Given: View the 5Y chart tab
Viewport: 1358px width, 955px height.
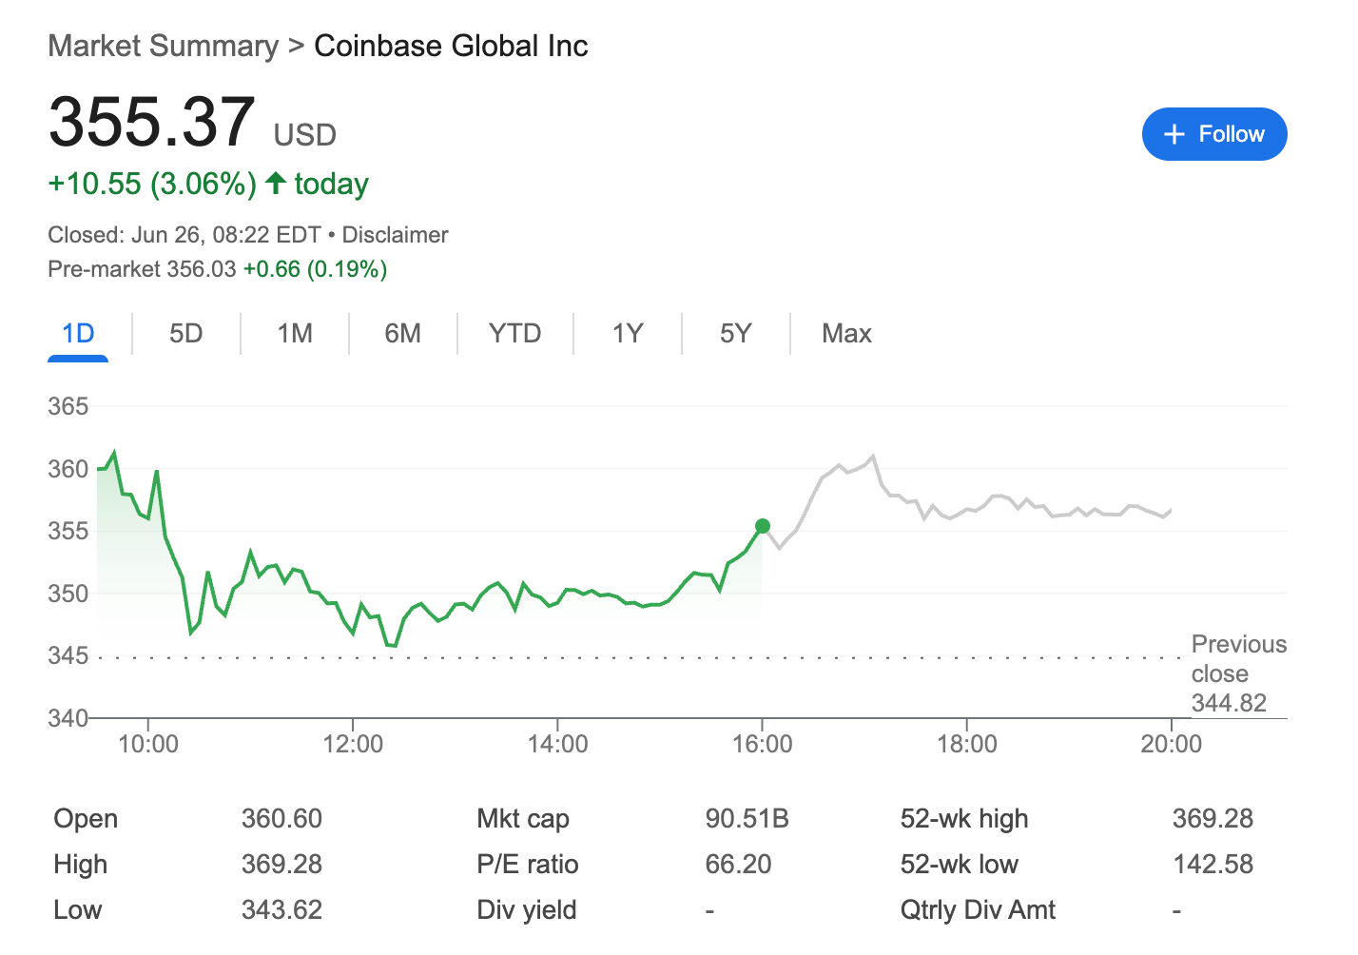Looking at the screenshot, I should pyautogui.click(x=736, y=334).
